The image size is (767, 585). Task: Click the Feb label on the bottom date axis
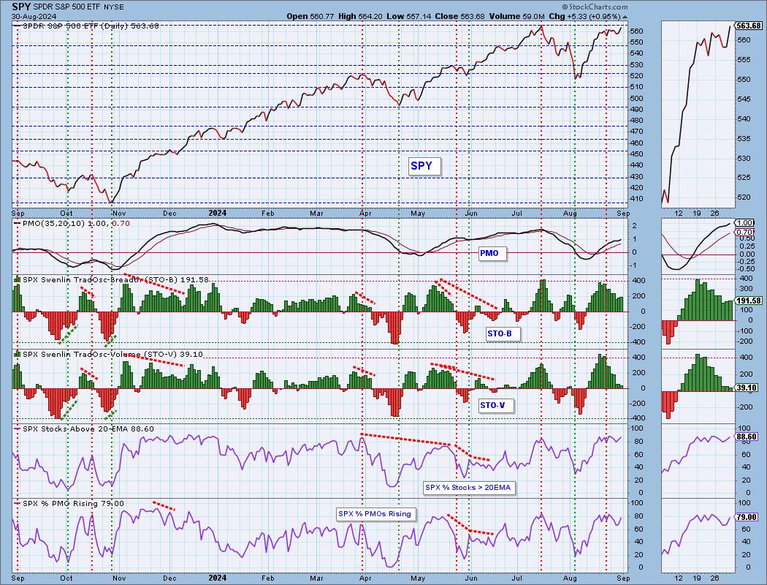268,578
